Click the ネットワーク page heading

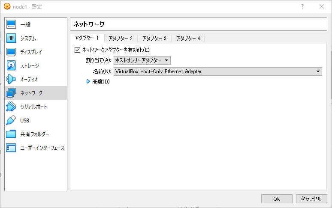coord(89,24)
